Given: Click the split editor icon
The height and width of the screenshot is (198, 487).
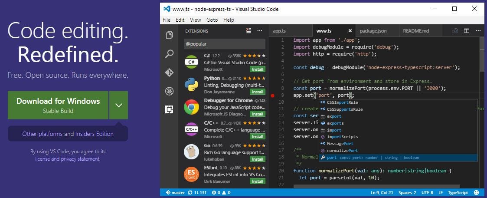Looking at the screenshot, I should pos(467,31).
